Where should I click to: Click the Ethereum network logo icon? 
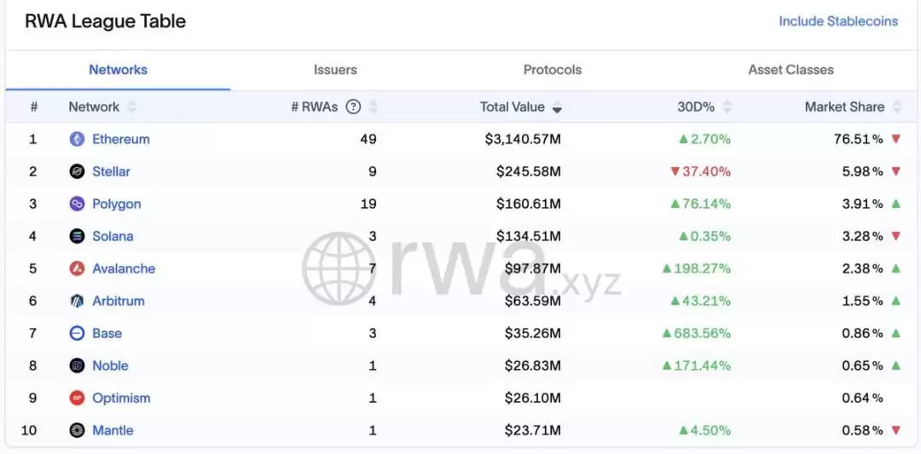click(x=77, y=139)
